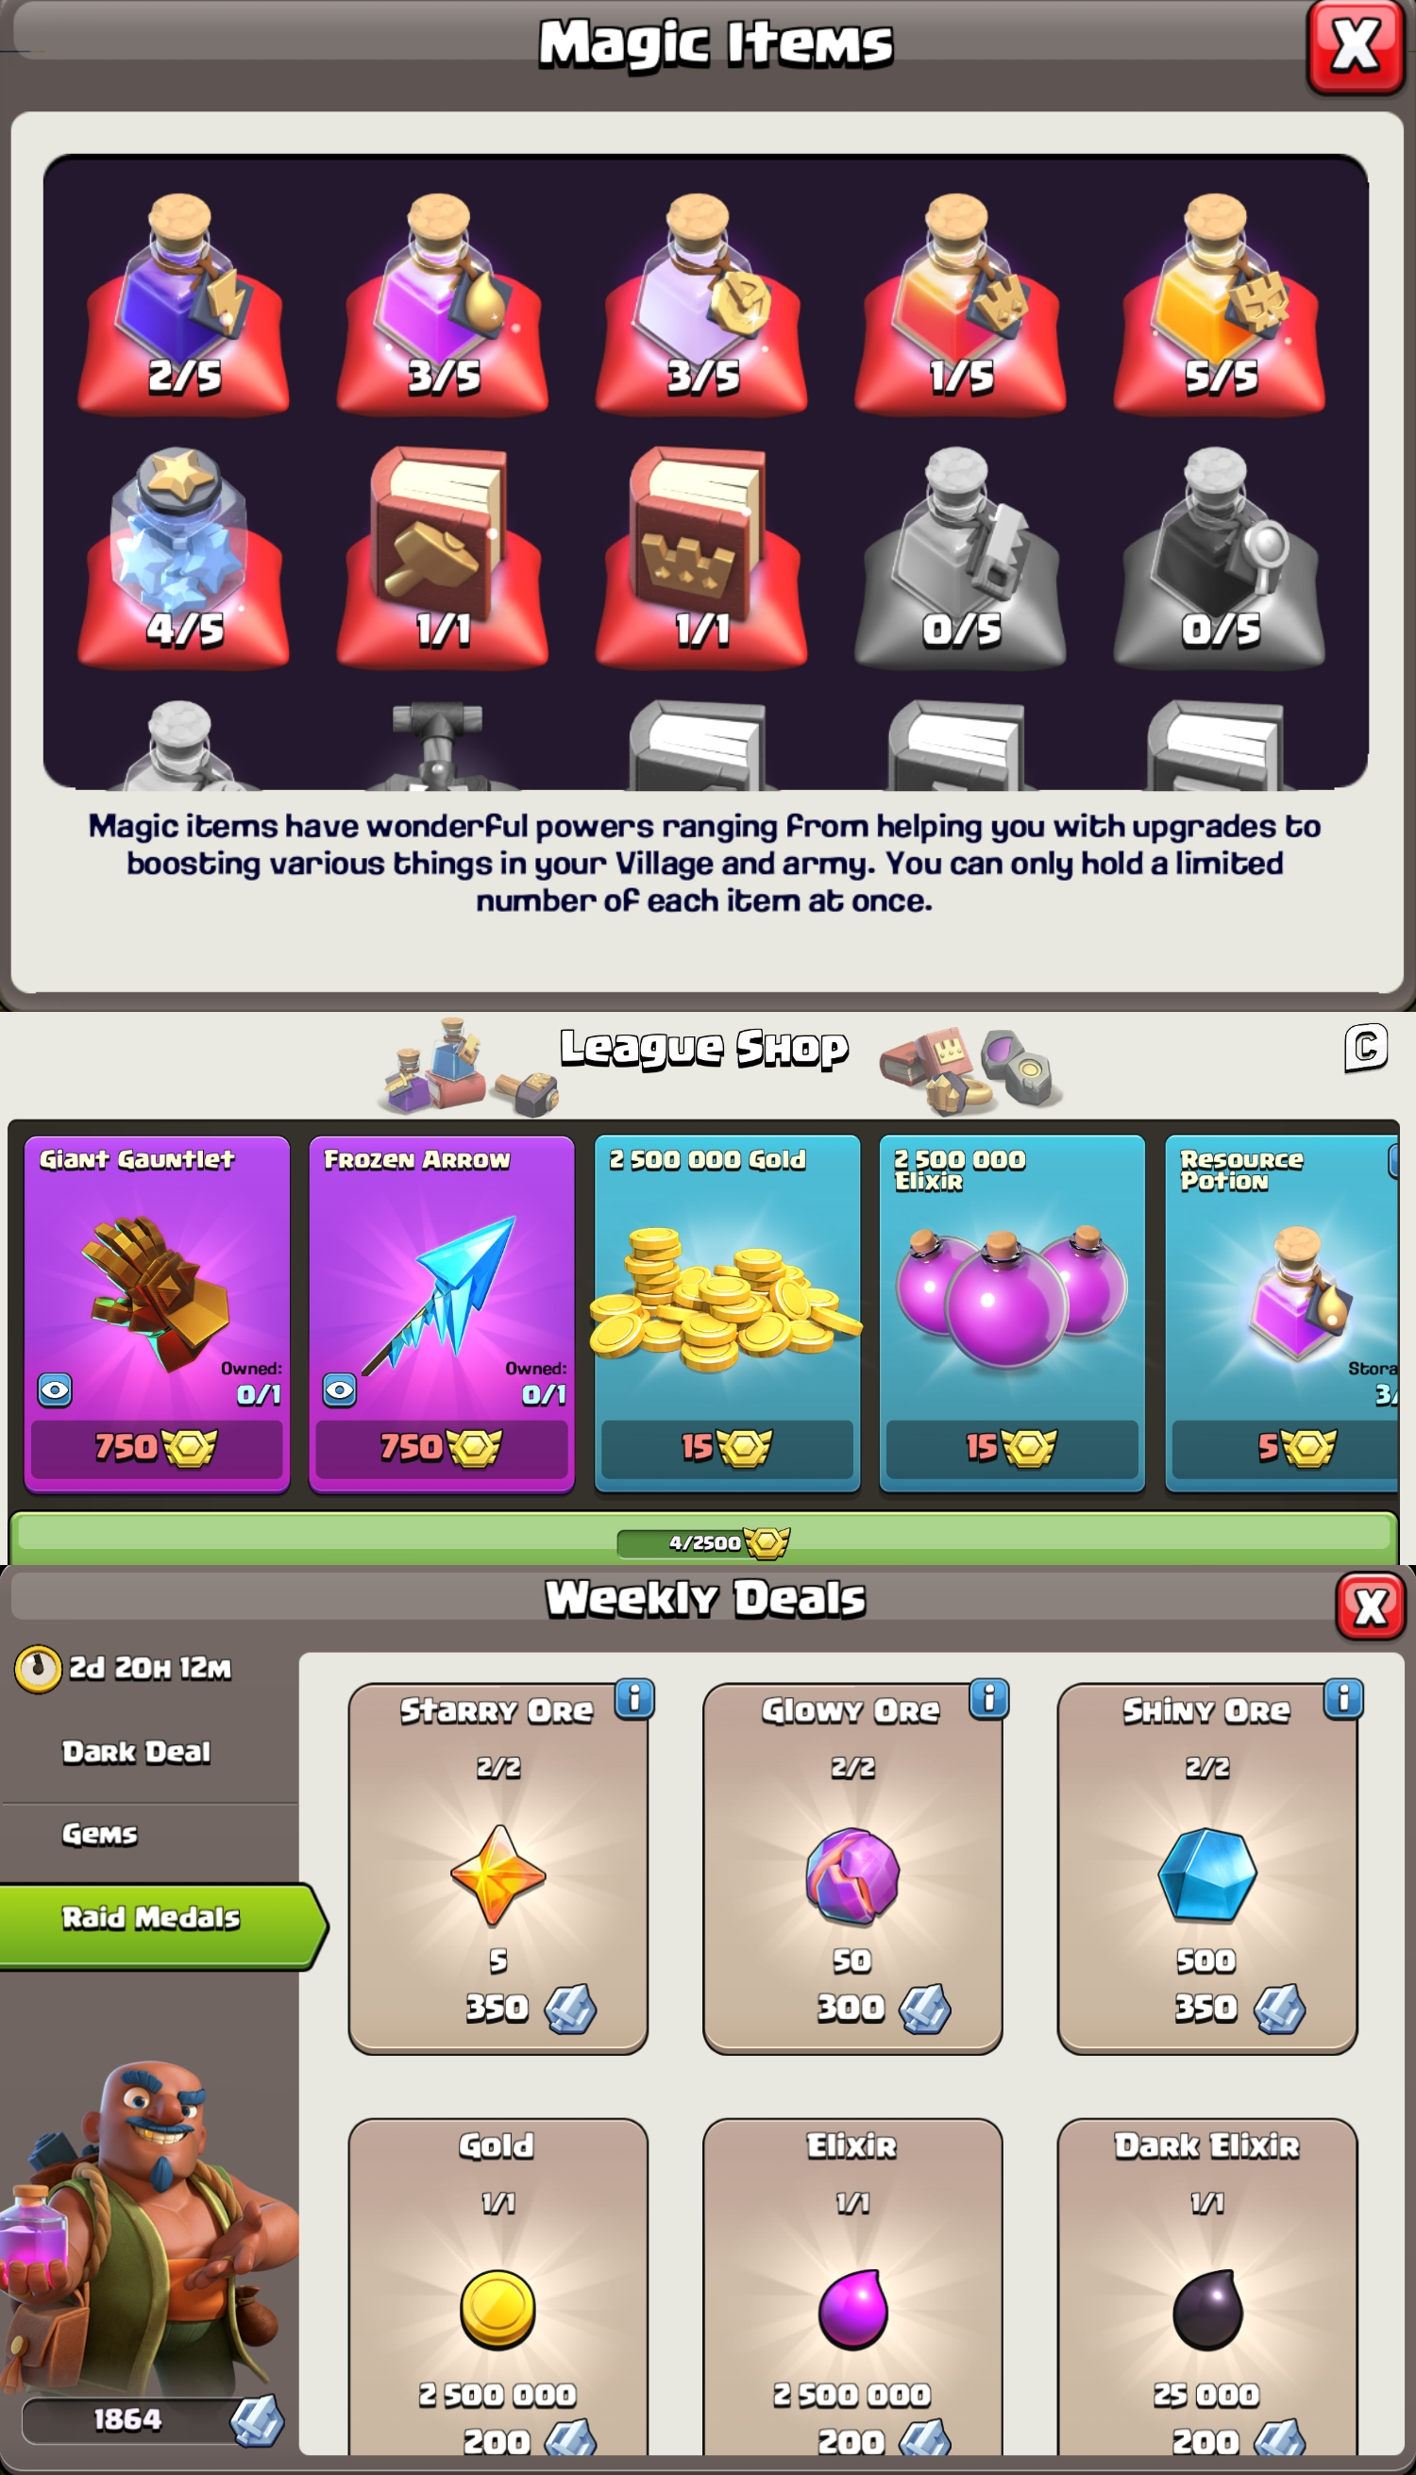The width and height of the screenshot is (1416, 2475).
Task: Purchase the Dark Elixir 25 000 deal
Action: click(1207, 2287)
